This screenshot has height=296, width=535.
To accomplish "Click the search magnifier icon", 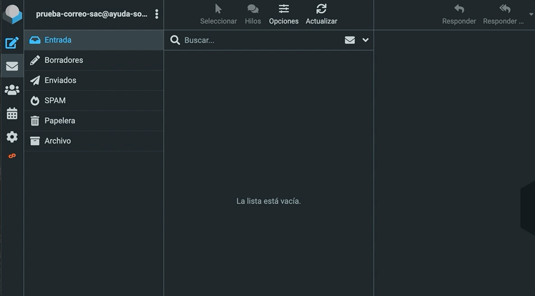I will coord(175,40).
